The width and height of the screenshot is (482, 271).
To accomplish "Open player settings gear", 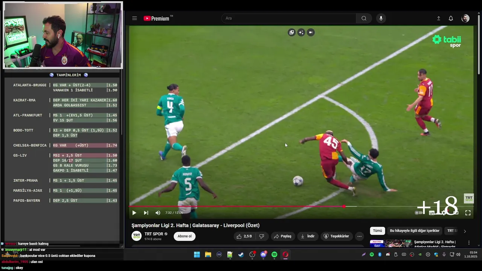I will [x=444, y=213].
